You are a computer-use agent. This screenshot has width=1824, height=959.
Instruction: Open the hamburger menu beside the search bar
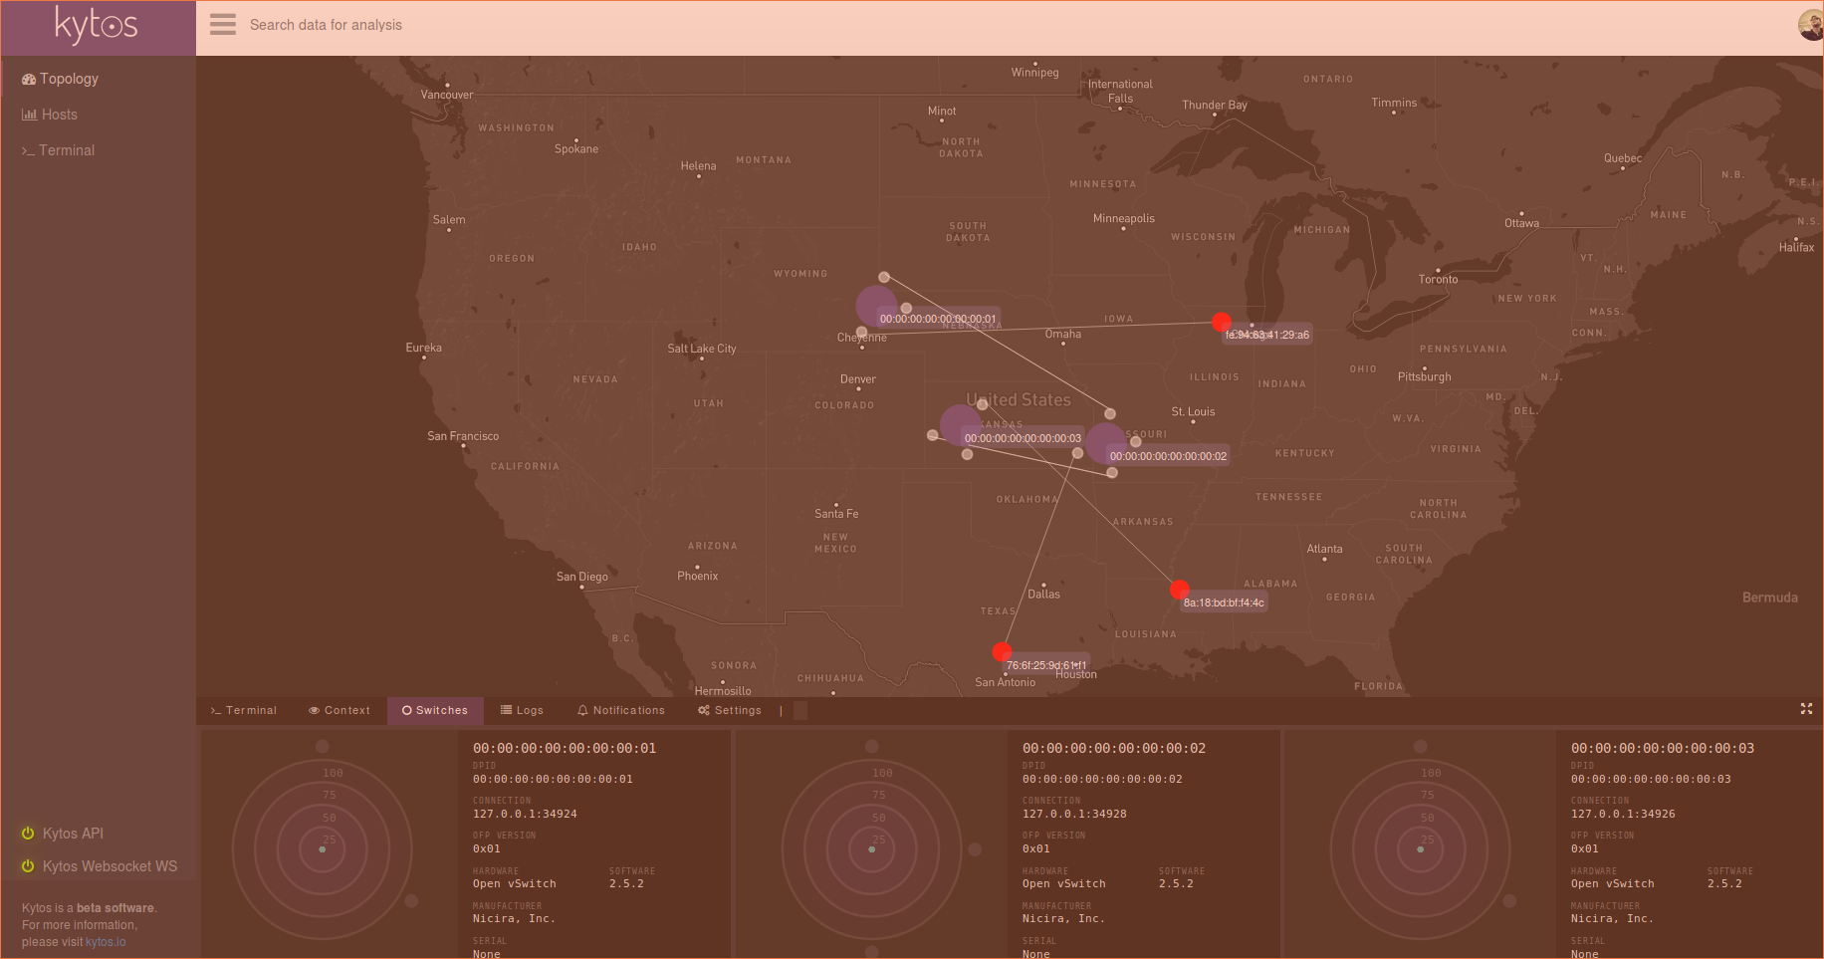coord(223,25)
